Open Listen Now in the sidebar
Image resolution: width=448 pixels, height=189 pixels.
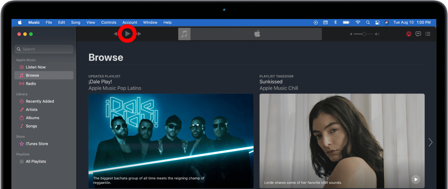36,67
